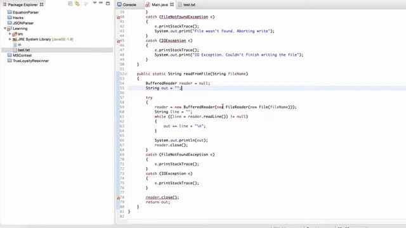The image size is (406, 228).
Task: Click the while loop condition line
Action: (201, 117)
